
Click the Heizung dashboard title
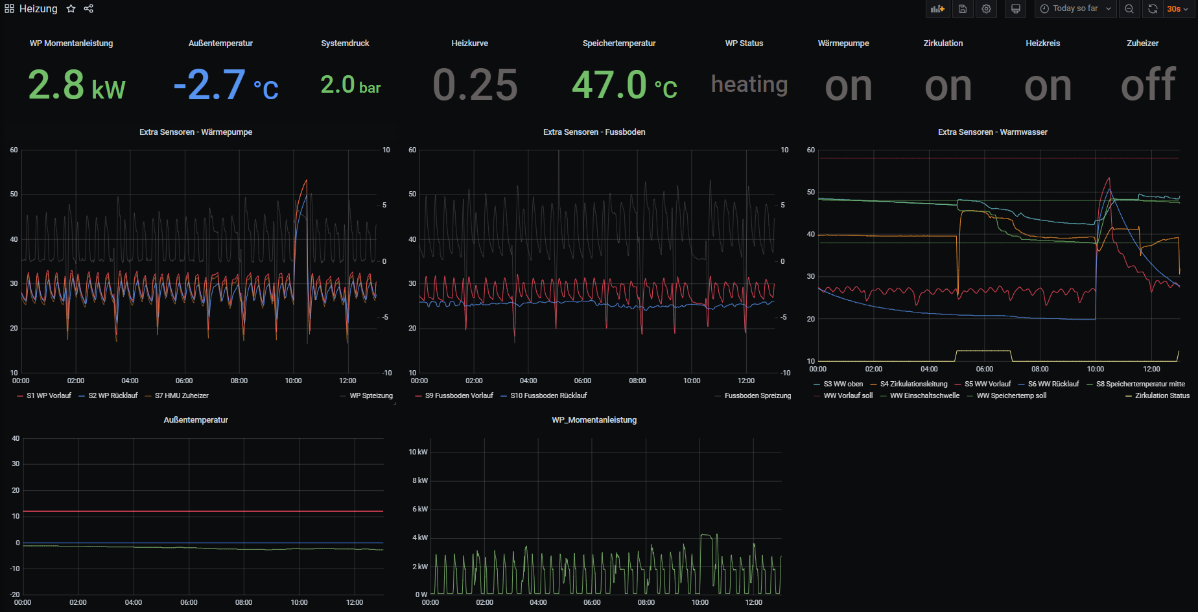38,9
